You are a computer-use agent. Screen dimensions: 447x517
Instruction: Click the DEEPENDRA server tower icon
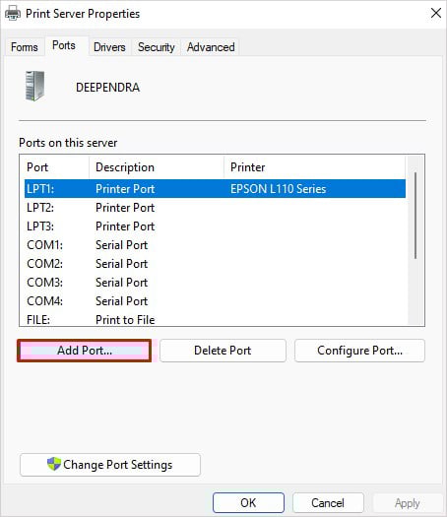pyautogui.click(x=34, y=86)
